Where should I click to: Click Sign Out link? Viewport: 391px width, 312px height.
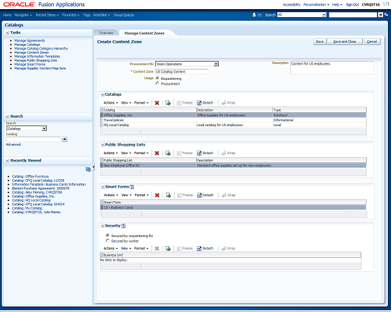353,4
